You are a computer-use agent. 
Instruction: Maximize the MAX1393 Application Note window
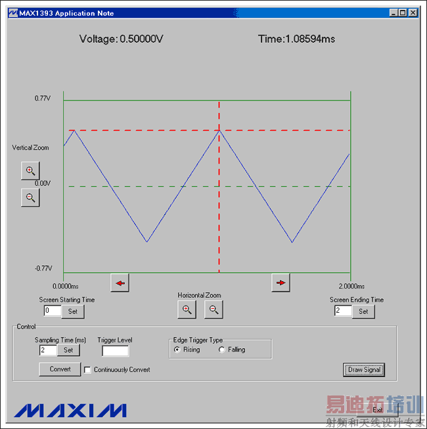click(403, 13)
